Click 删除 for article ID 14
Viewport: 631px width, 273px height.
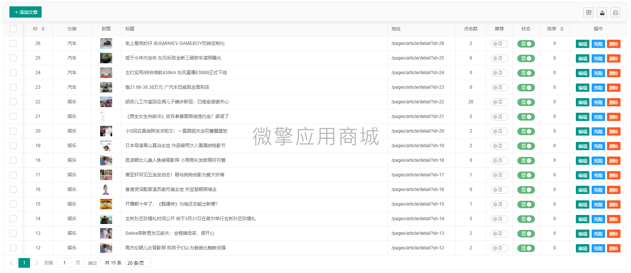coord(614,219)
